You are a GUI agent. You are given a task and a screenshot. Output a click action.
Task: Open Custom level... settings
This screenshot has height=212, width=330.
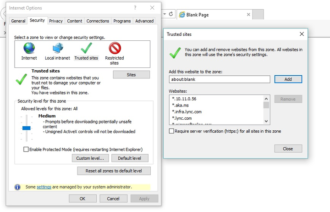point(90,158)
